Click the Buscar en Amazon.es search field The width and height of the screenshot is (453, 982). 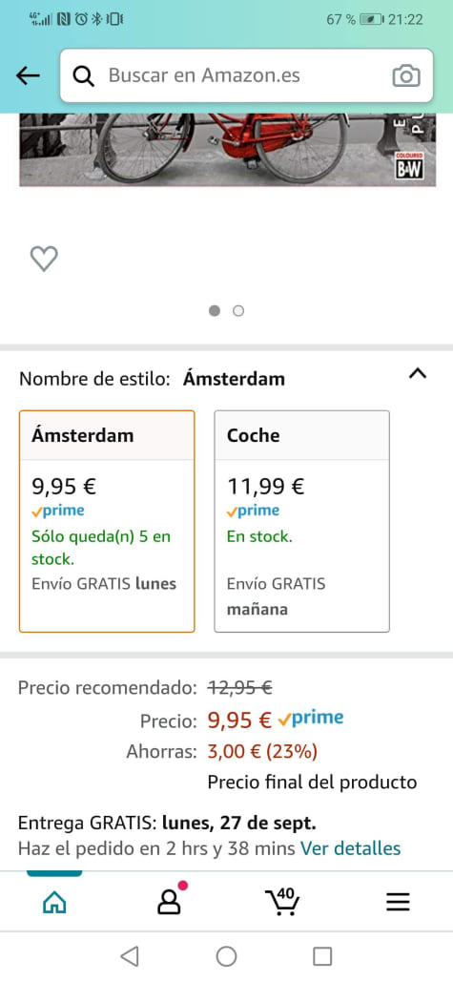(x=246, y=75)
